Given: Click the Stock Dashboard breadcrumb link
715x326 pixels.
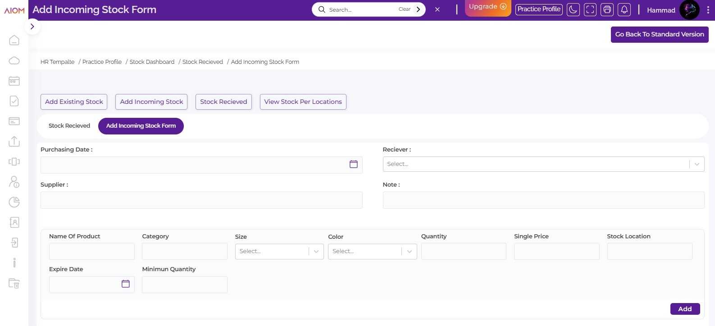Looking at the screenshot, I should pos(152,62).
